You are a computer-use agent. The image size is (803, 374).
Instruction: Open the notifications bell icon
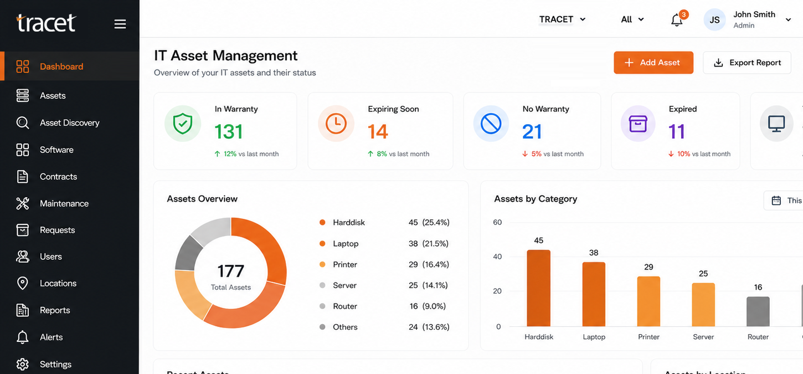pyautogui.click(x=677, y=20)
